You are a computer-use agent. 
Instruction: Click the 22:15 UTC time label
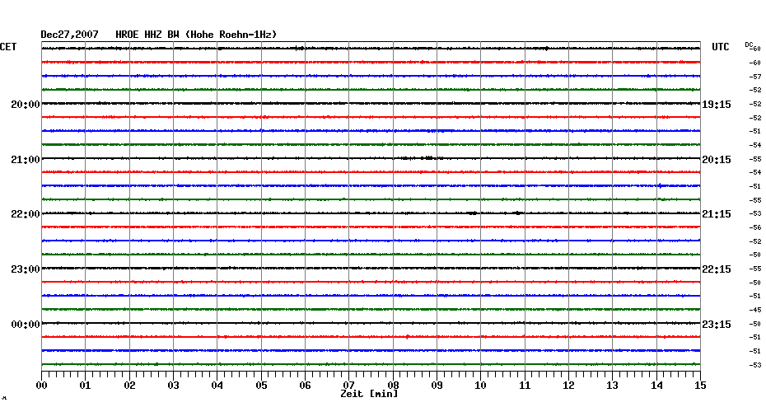coord(717,269)
